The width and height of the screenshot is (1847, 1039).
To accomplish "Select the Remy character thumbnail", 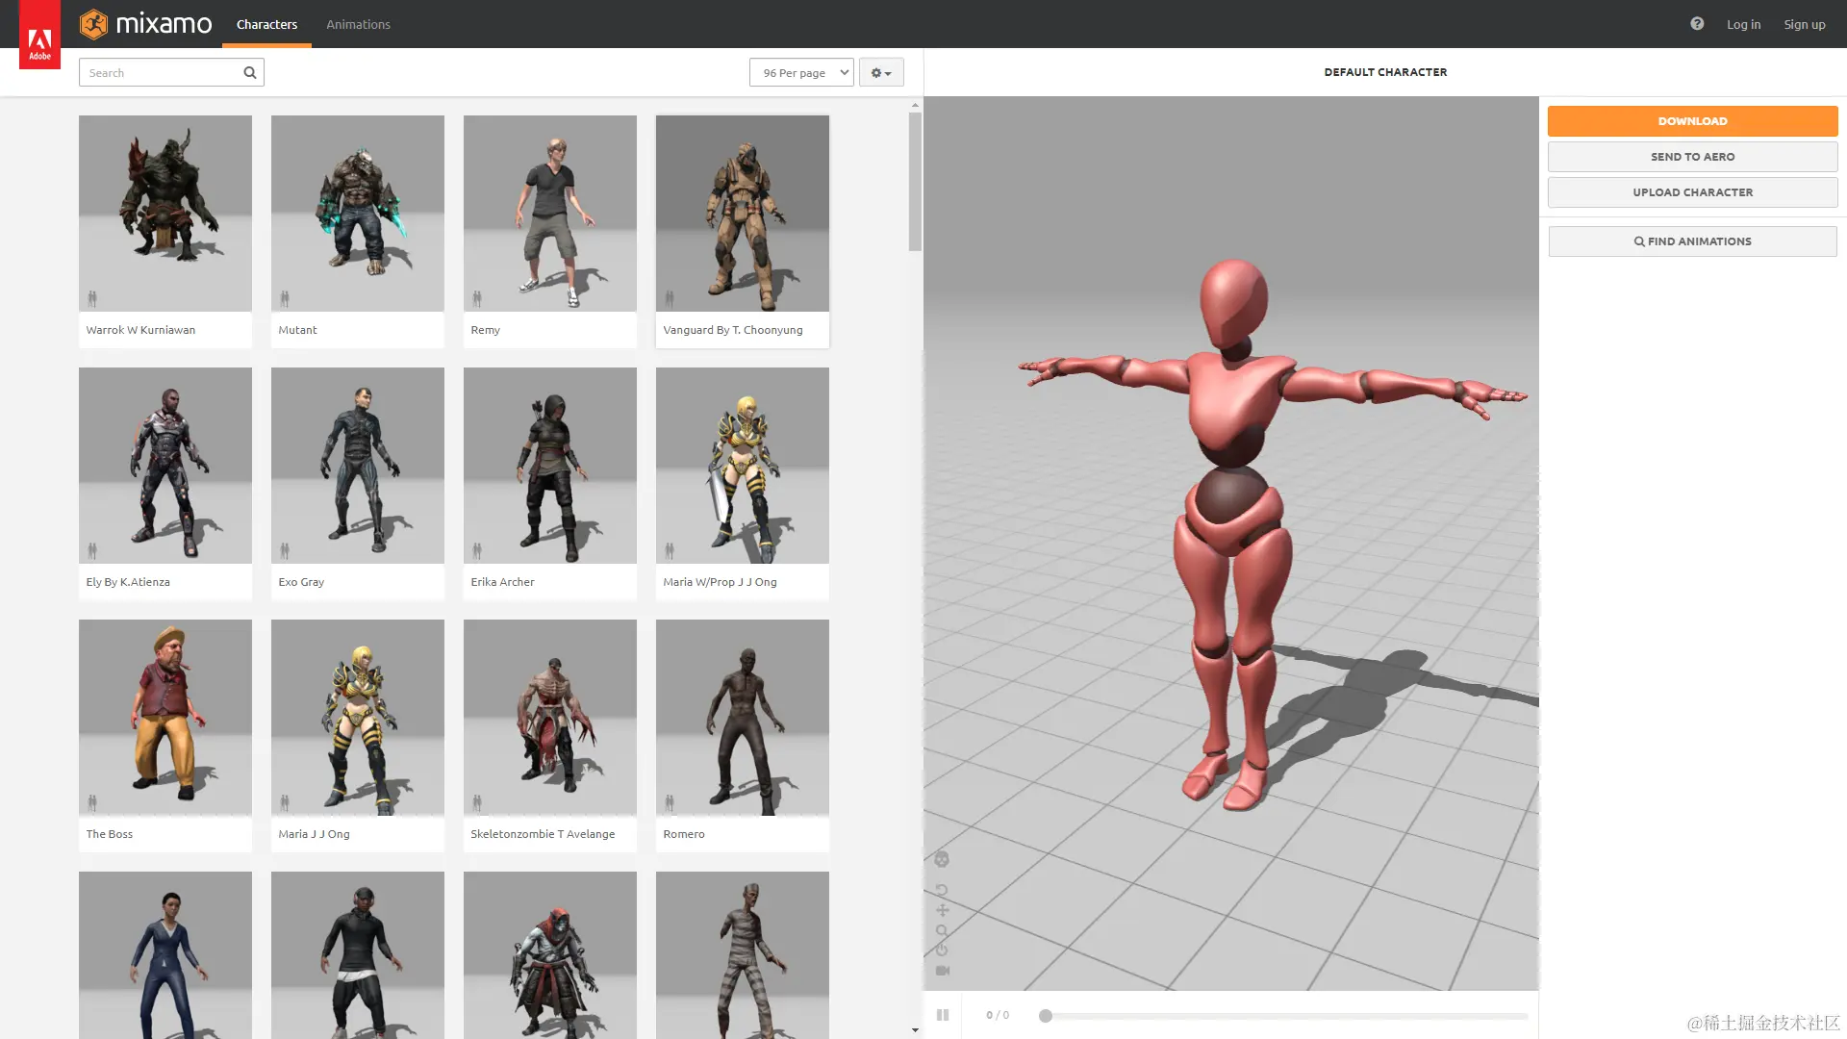I will pos(550,214).
